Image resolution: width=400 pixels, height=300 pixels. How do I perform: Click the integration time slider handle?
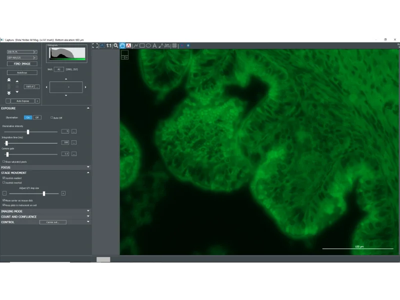click(x=6, y=143)
